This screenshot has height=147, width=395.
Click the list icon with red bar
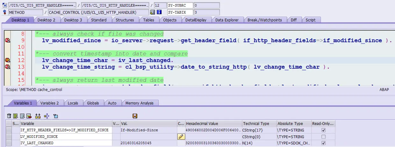(29, 116)
